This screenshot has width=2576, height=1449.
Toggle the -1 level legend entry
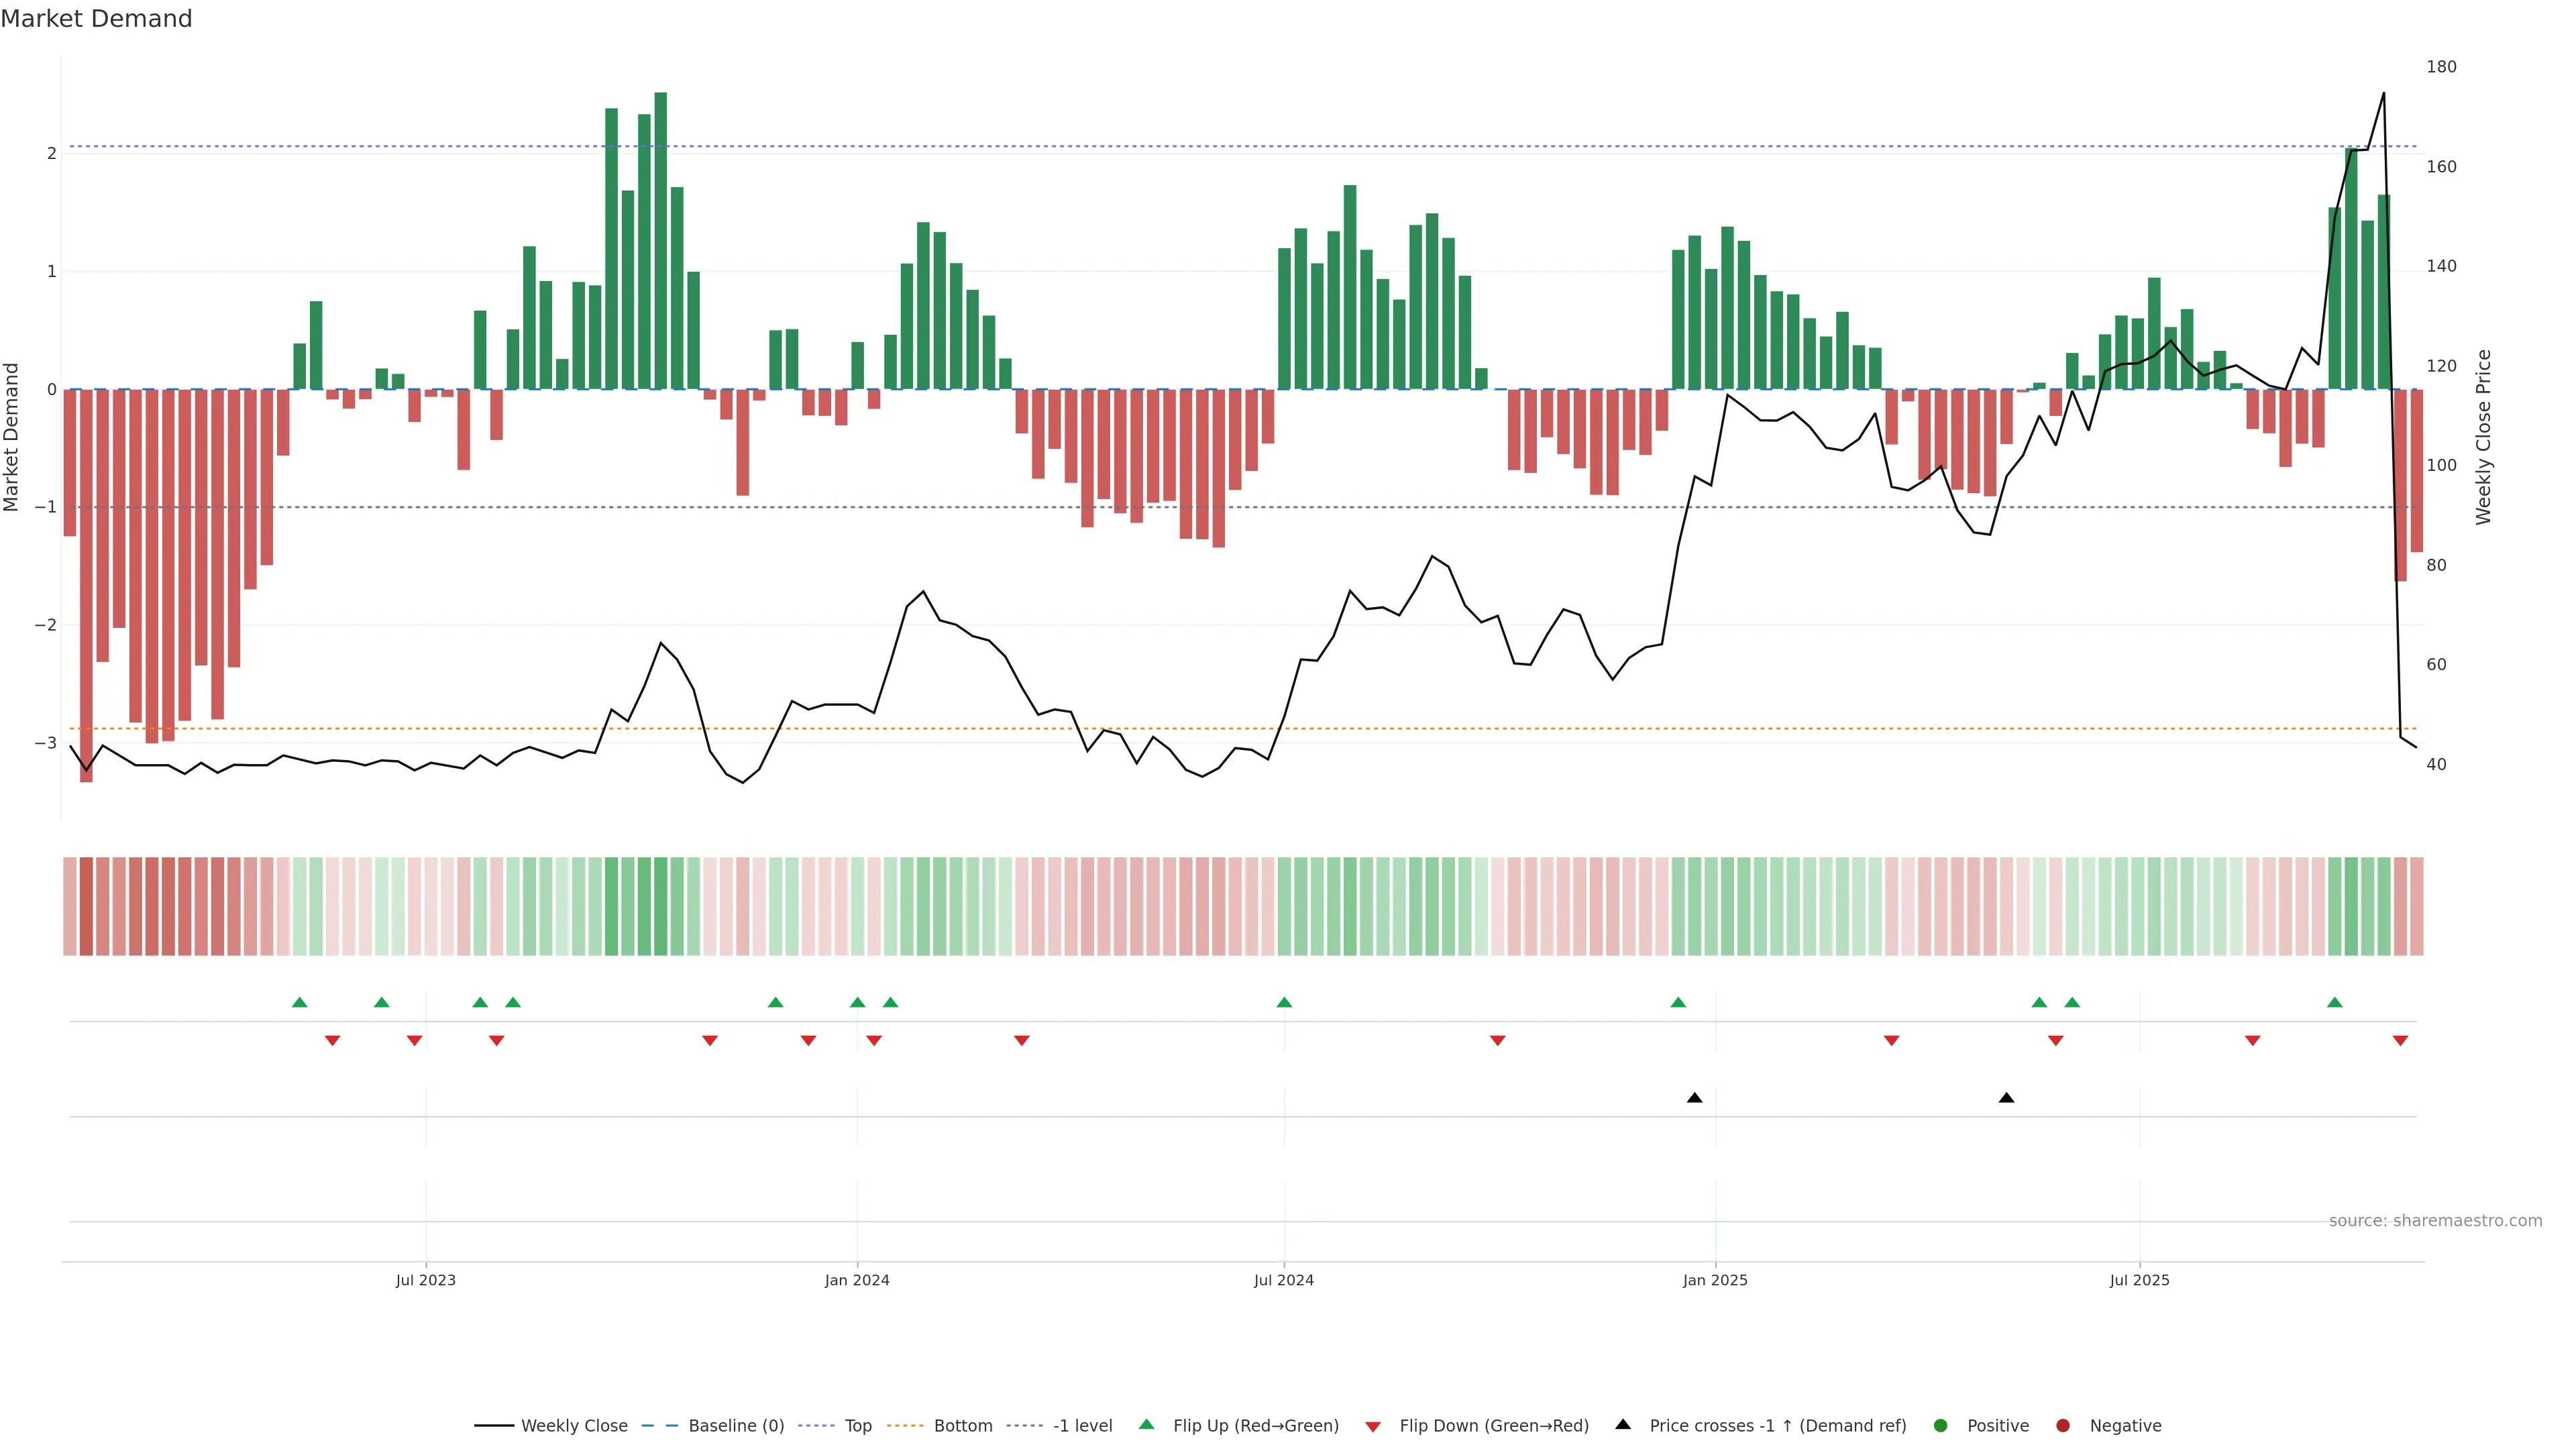coord(1082,1426)
